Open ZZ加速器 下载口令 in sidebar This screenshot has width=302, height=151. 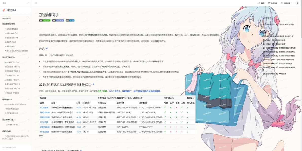click(x=12, y=75)
